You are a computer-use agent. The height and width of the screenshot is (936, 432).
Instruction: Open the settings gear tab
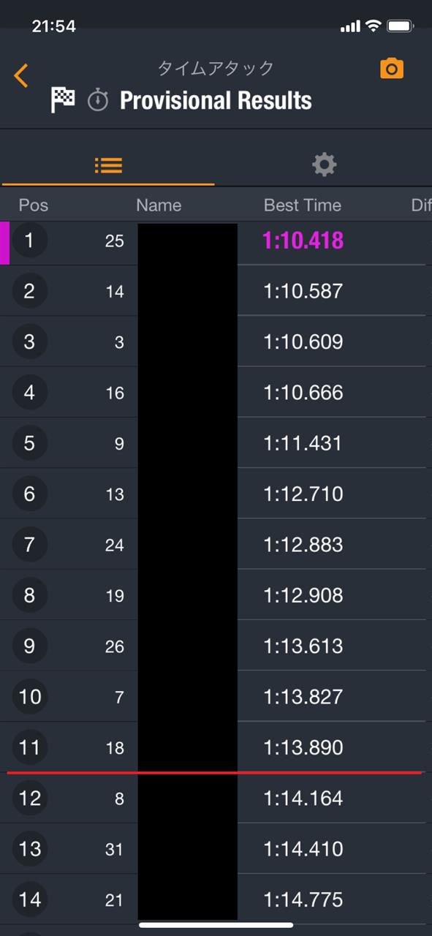tap(324, 165)
